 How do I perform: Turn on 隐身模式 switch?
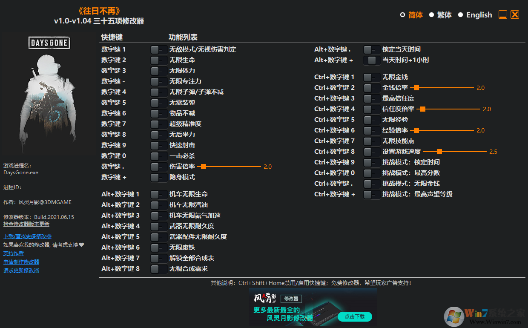[x=159, y=177]
